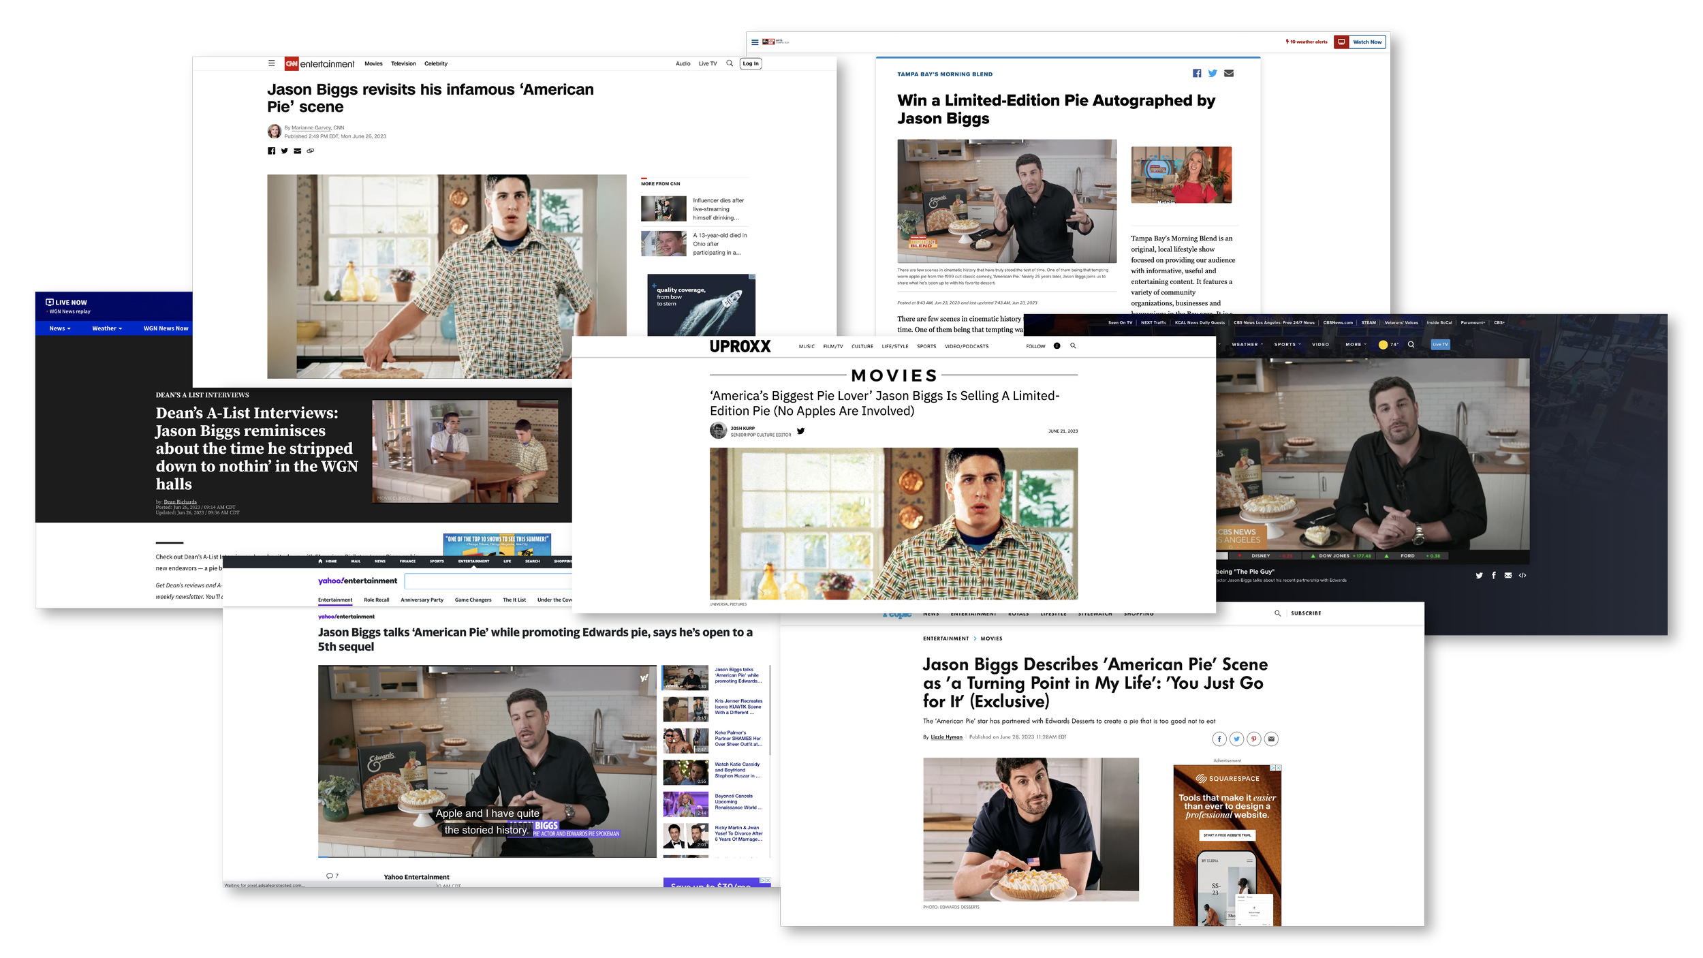The height and width of the screenshot is (958, 1703).
Task: Click the Yahoo search input field
Action: click(x=488, y=581)
